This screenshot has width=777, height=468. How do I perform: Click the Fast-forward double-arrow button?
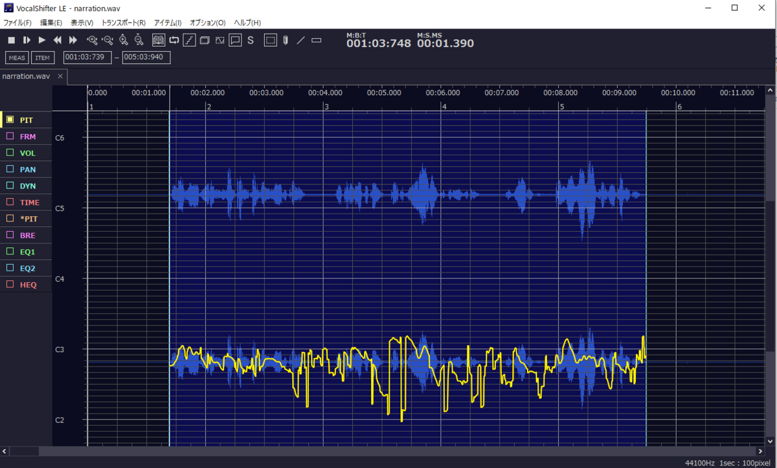click(x=73, y=40)
